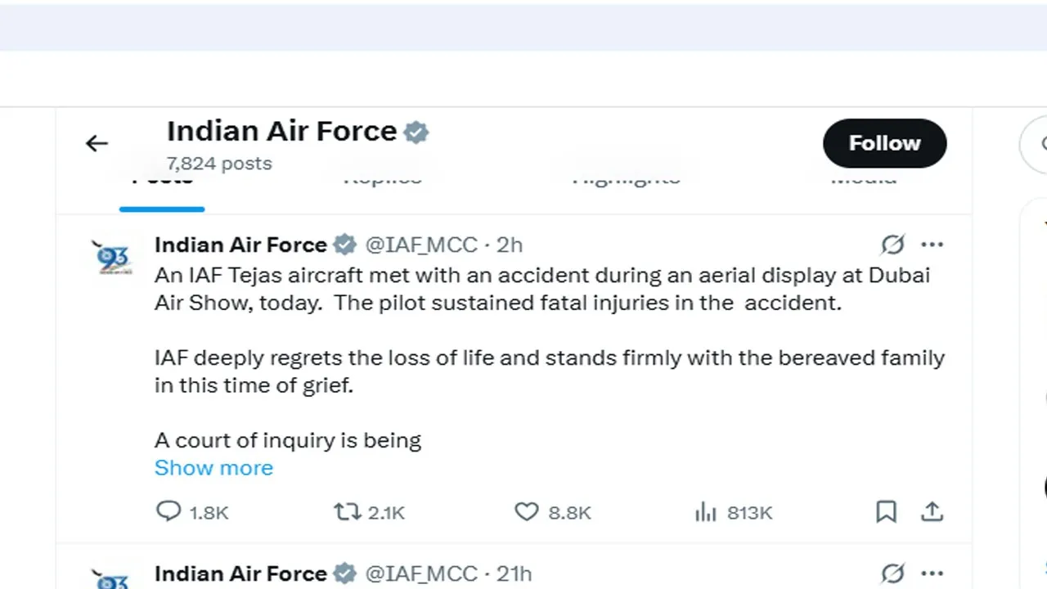Screen dimensions: 1047x589
Task: Open more options on the 21h post
Action: [x=932, y=573]
